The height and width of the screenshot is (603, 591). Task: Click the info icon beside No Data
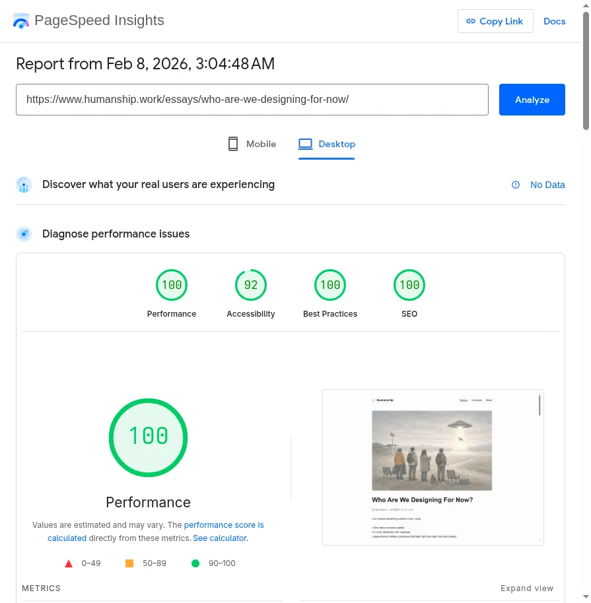[x=516, y=185]
